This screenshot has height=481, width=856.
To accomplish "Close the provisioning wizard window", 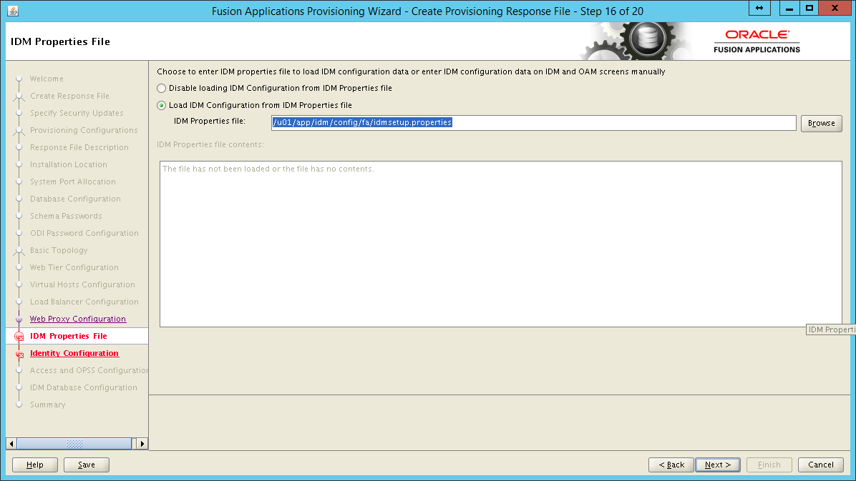I will (x=835, y=8).
